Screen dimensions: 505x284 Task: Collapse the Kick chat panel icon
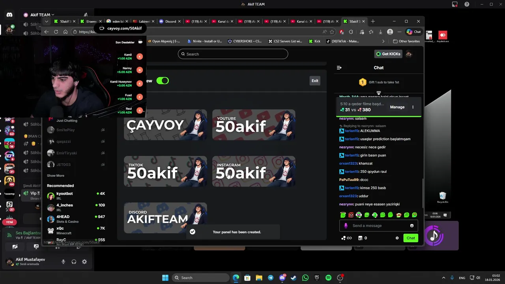339,68
